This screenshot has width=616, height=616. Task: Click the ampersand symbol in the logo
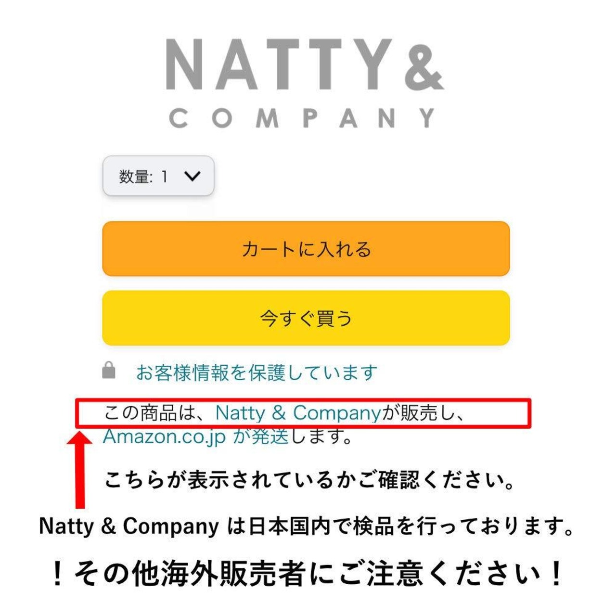(424, 64)
